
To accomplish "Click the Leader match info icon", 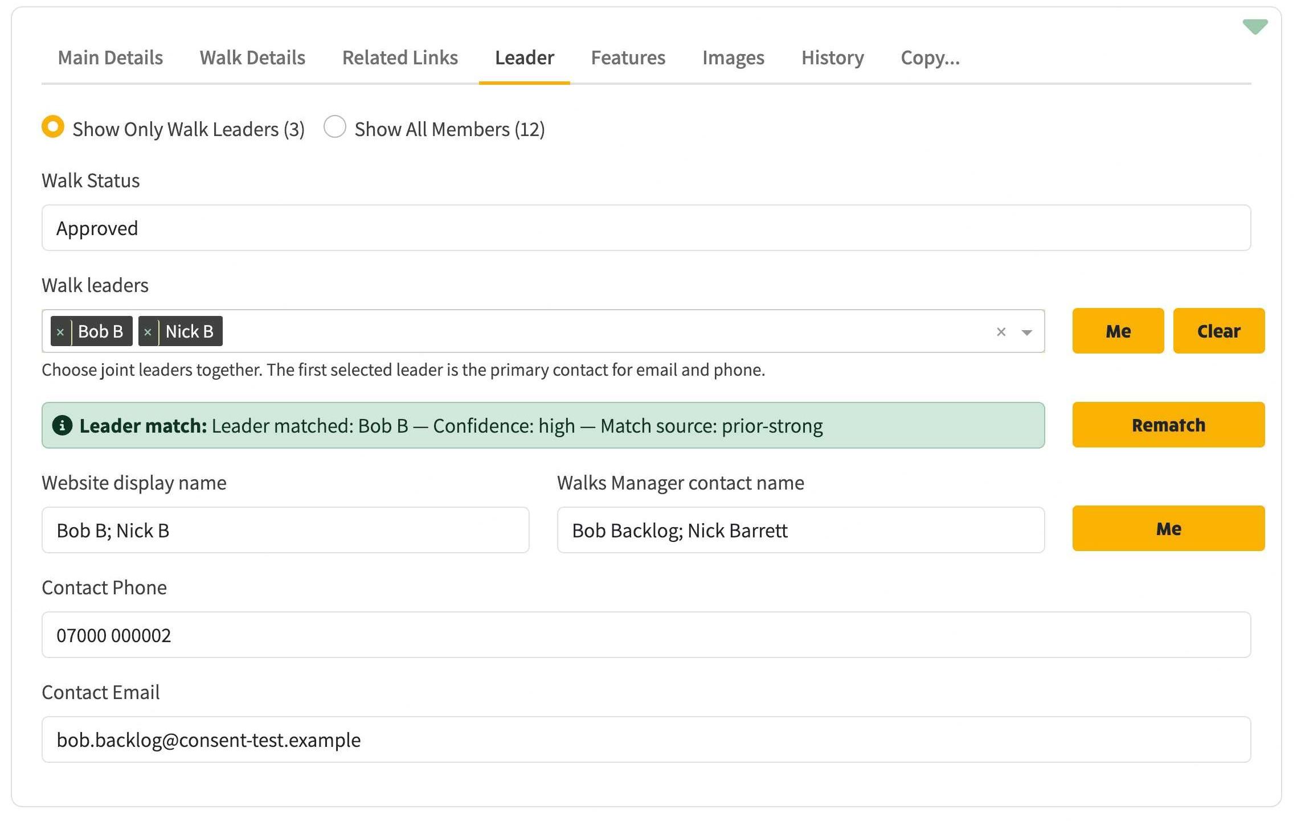I will pos(62,425).
